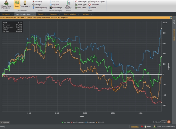Toggle Net Won series in legend
Image resolution: width=176 pixels, height=129 pixels.
point(66,122)
